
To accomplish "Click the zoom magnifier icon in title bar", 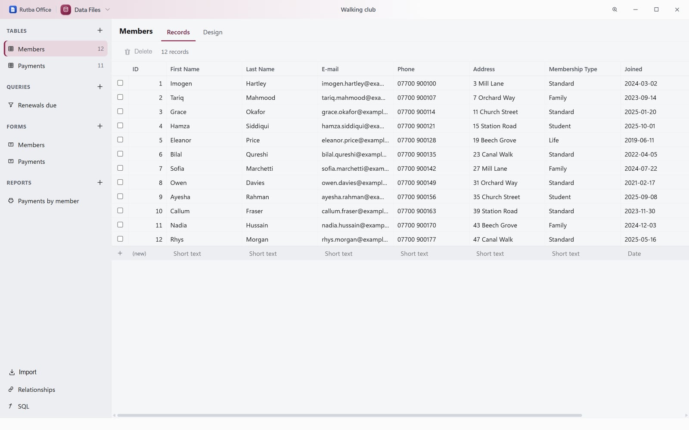I will click(x=615, y=9).
